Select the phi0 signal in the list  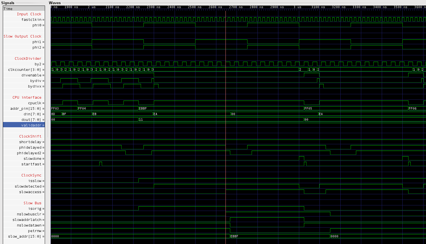tap(37, 25)
